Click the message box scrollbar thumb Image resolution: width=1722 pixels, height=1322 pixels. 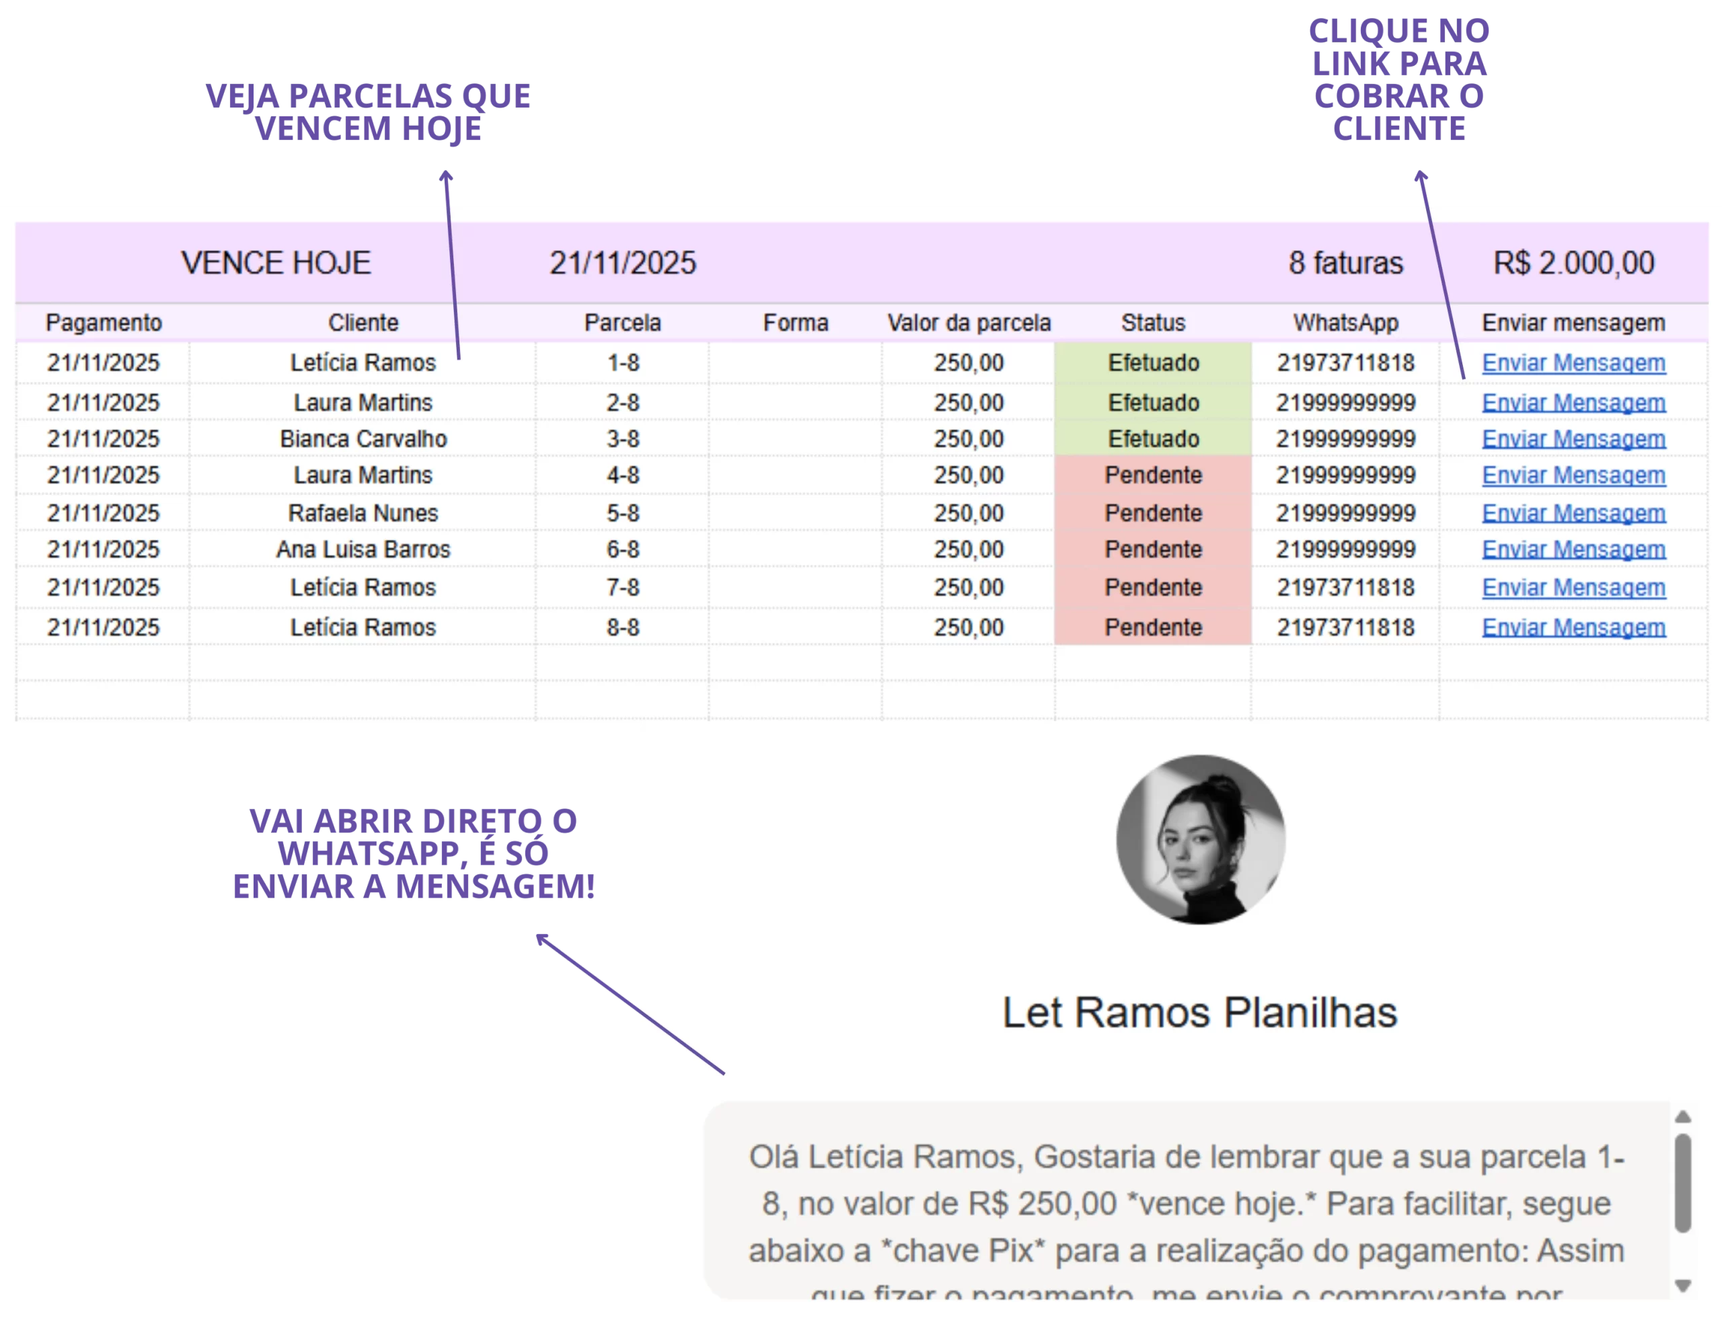1682,1183
